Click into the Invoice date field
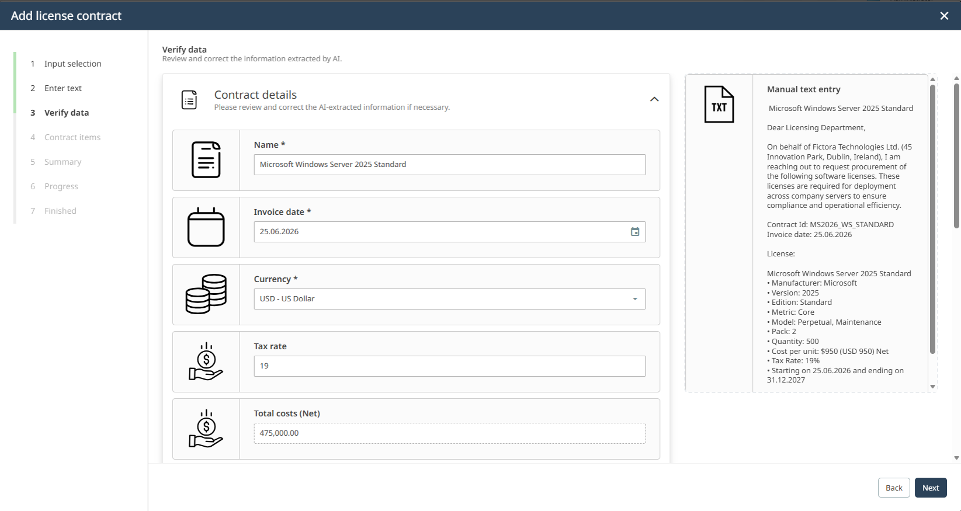 point(449,232)
